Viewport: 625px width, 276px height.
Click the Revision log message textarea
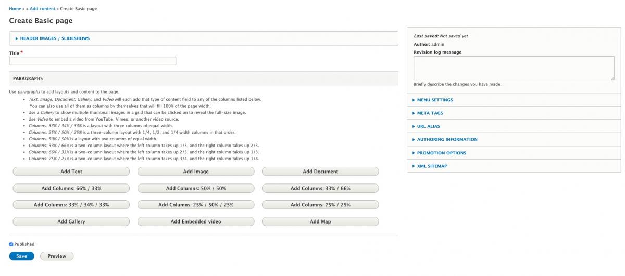pyautogui.click(x=514, y=68)
